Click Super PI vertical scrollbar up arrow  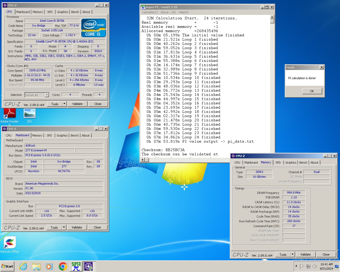point(272,17)
